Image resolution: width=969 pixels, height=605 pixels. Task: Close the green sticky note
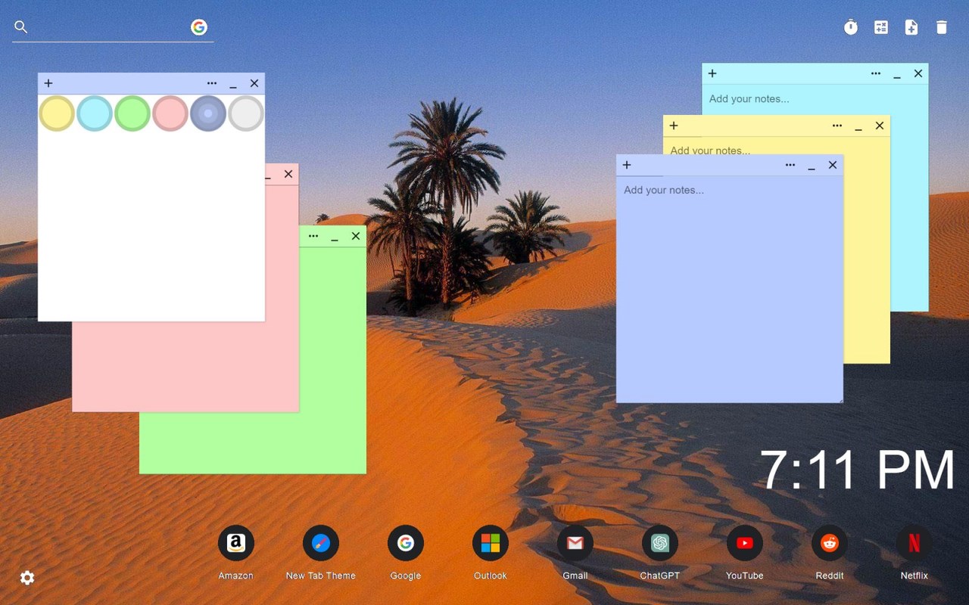click(x=356, y=236)
